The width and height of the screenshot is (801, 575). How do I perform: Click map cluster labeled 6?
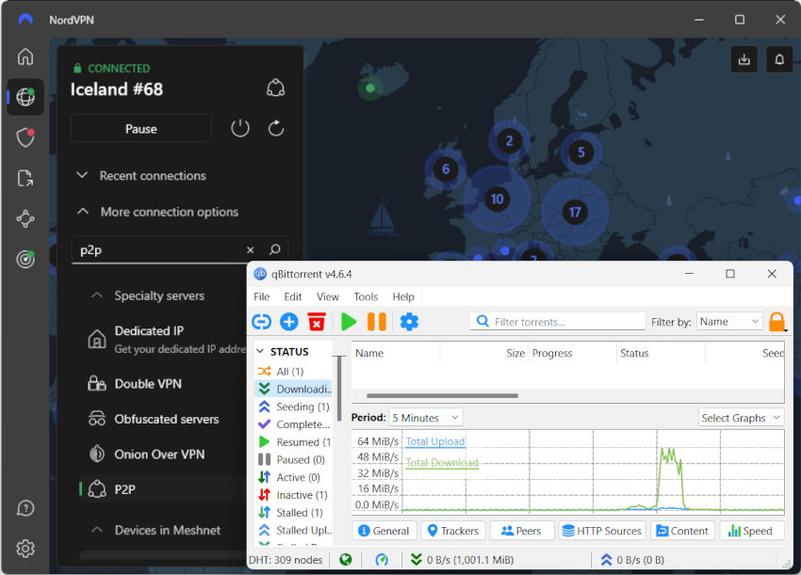[446, 168]
